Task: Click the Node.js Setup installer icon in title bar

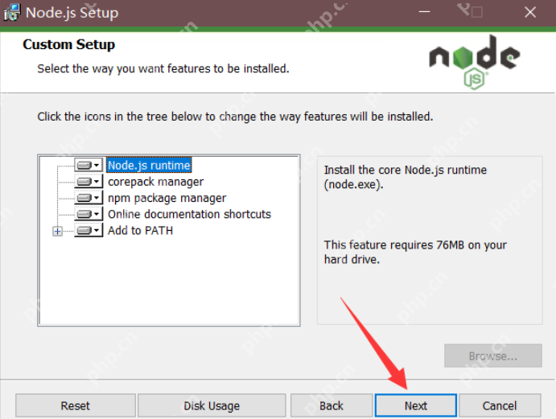Action: point(12,13)
